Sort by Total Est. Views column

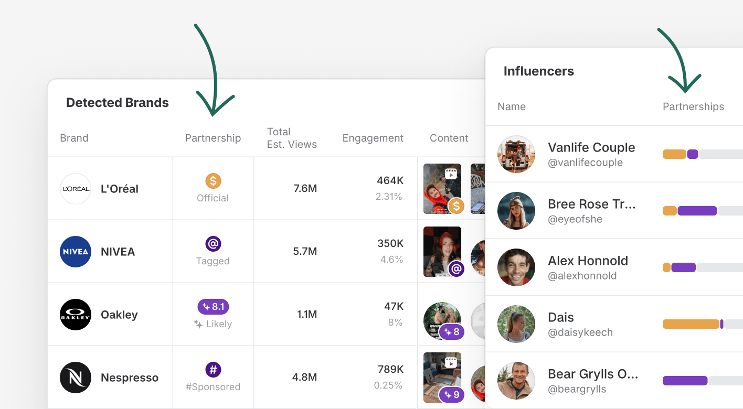[292, 138]
